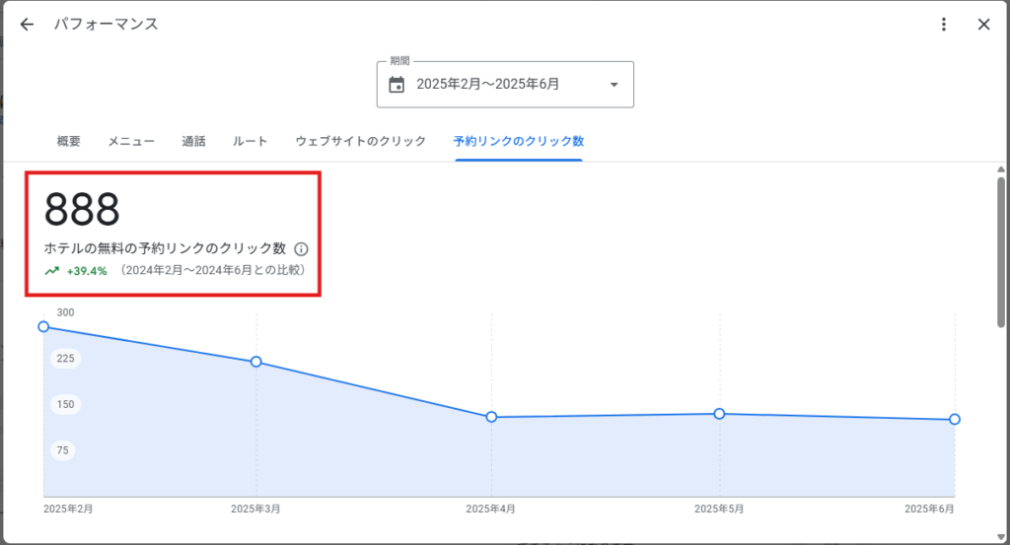Select the 2025年2月 data point on chart

pyautogui.click(x=43, y=326)
